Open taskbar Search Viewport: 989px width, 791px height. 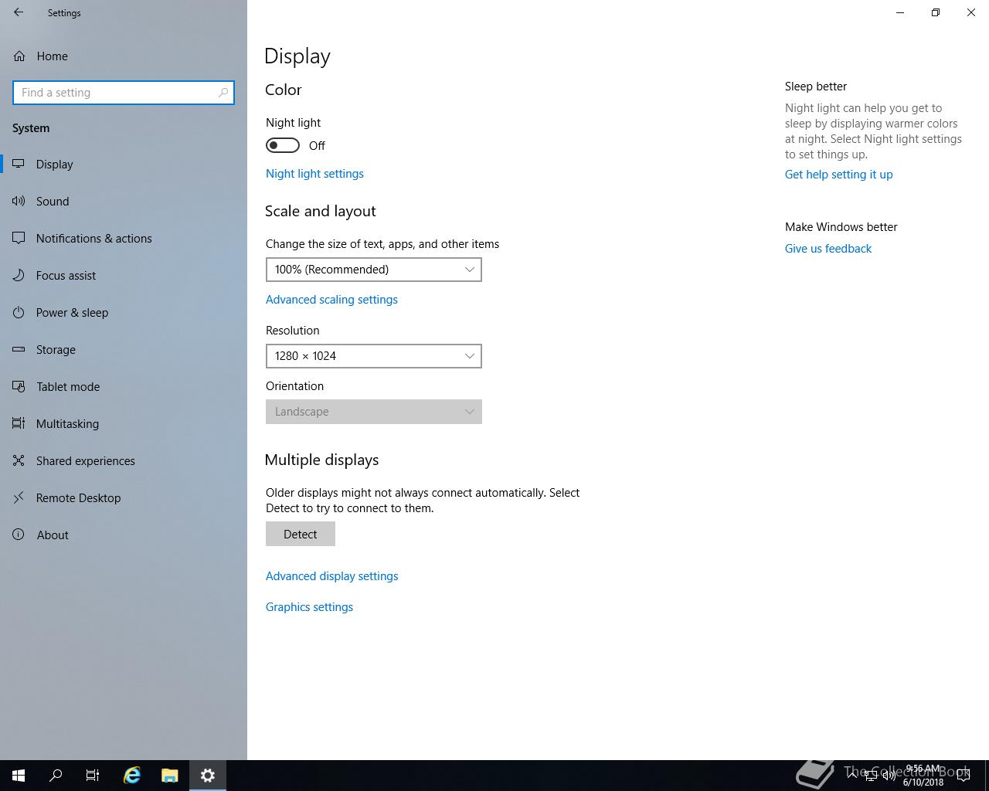pos(56,776)
